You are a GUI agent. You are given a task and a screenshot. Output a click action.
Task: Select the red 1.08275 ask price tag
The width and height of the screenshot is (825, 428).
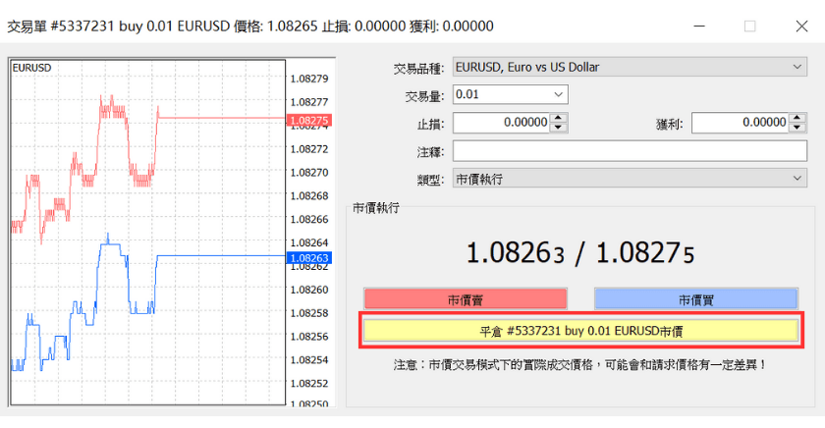click(x=308, y=121)
